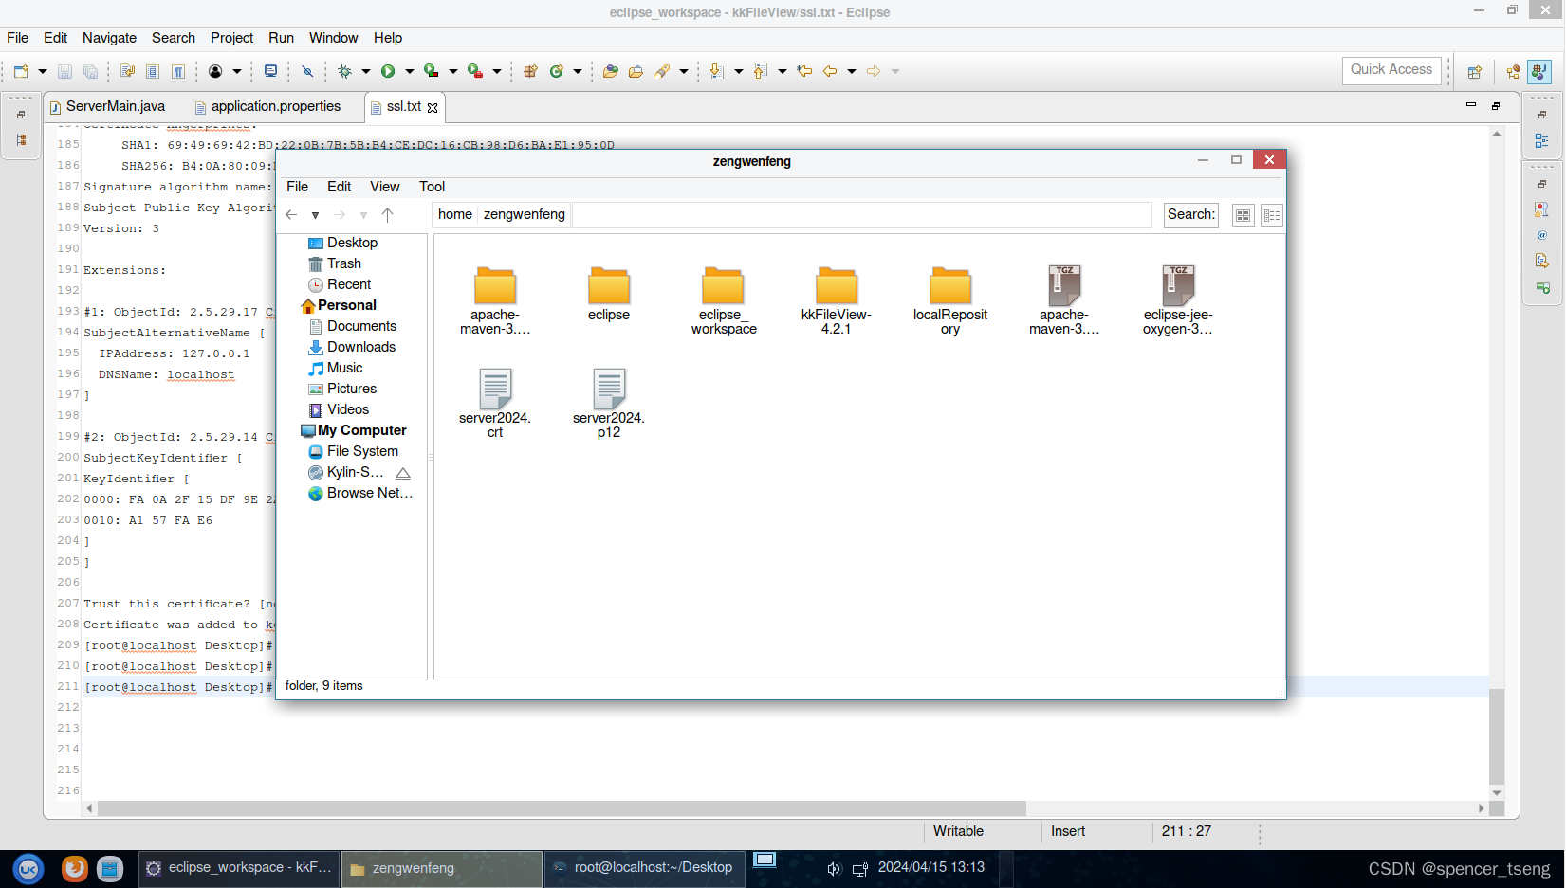Switch file manager to list view
1566x888 pixels.
point(1272,215)
